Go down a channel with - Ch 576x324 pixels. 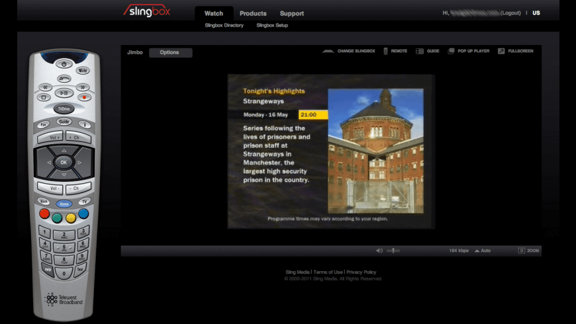(x=77, y=188)
